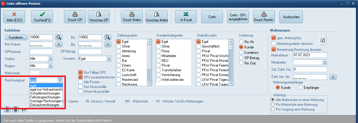Viewport: 358px width, 123px height.
Task: Choose Einkaufsrechnungen in the dropdown list
Action: (43, 105)
